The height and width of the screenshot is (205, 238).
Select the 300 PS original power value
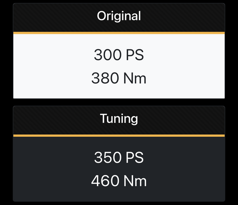pos(119,55)
